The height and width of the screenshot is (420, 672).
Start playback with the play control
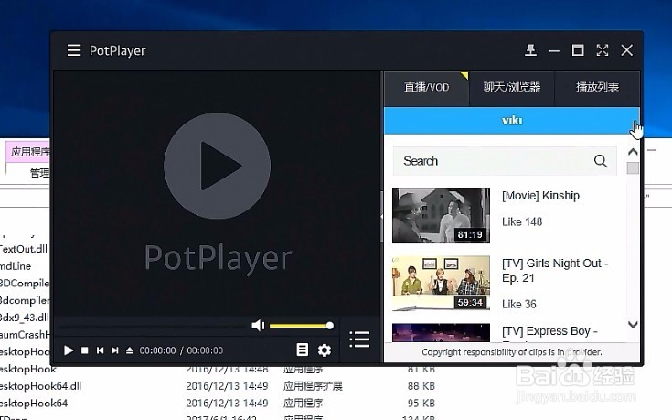[x=69, y=350]
